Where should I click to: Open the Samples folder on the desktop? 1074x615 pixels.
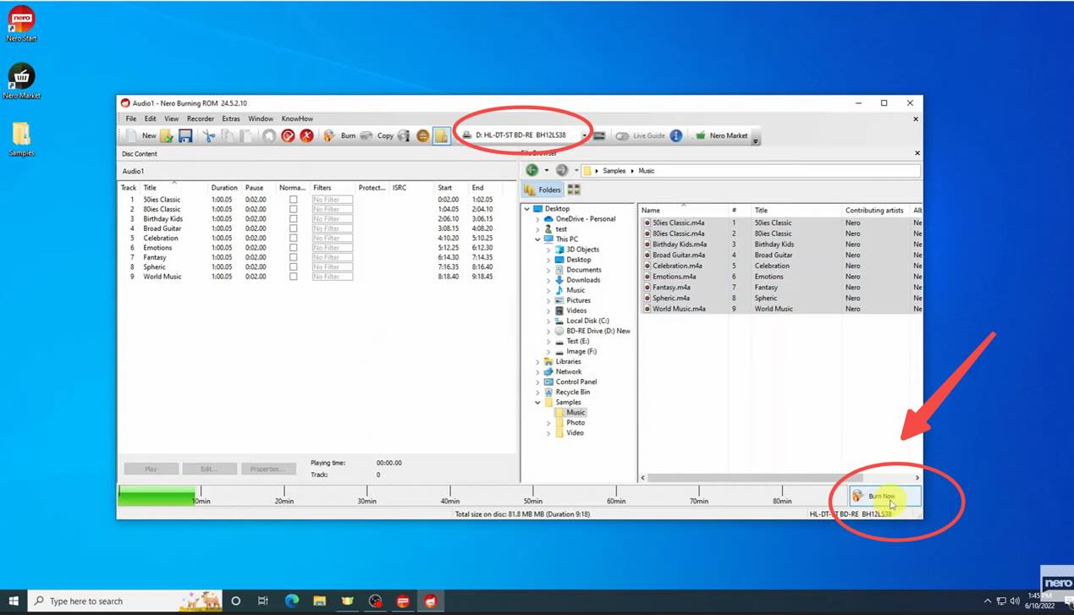[x=21, y=139]
